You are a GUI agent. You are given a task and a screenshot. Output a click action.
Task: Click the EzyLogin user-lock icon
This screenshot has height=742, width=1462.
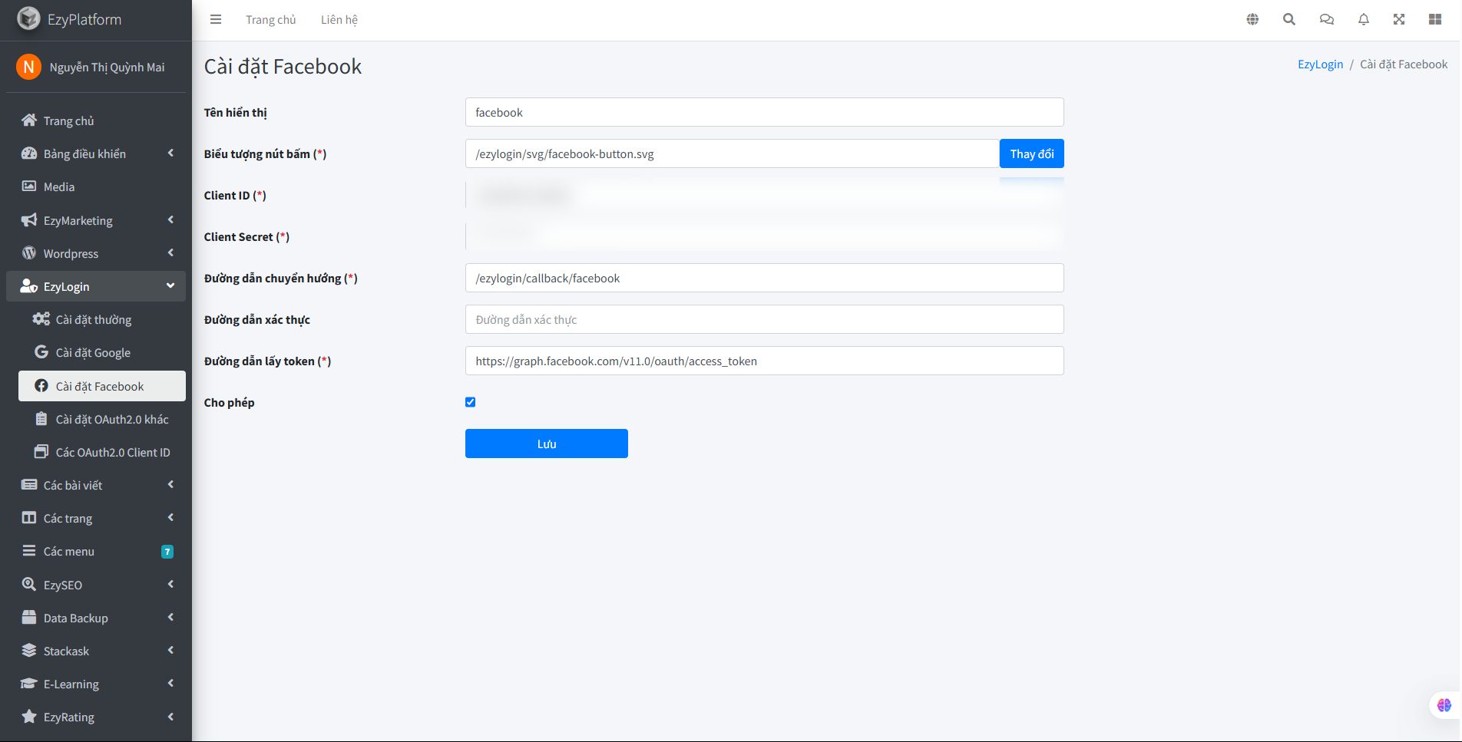(x=29, y=285)
